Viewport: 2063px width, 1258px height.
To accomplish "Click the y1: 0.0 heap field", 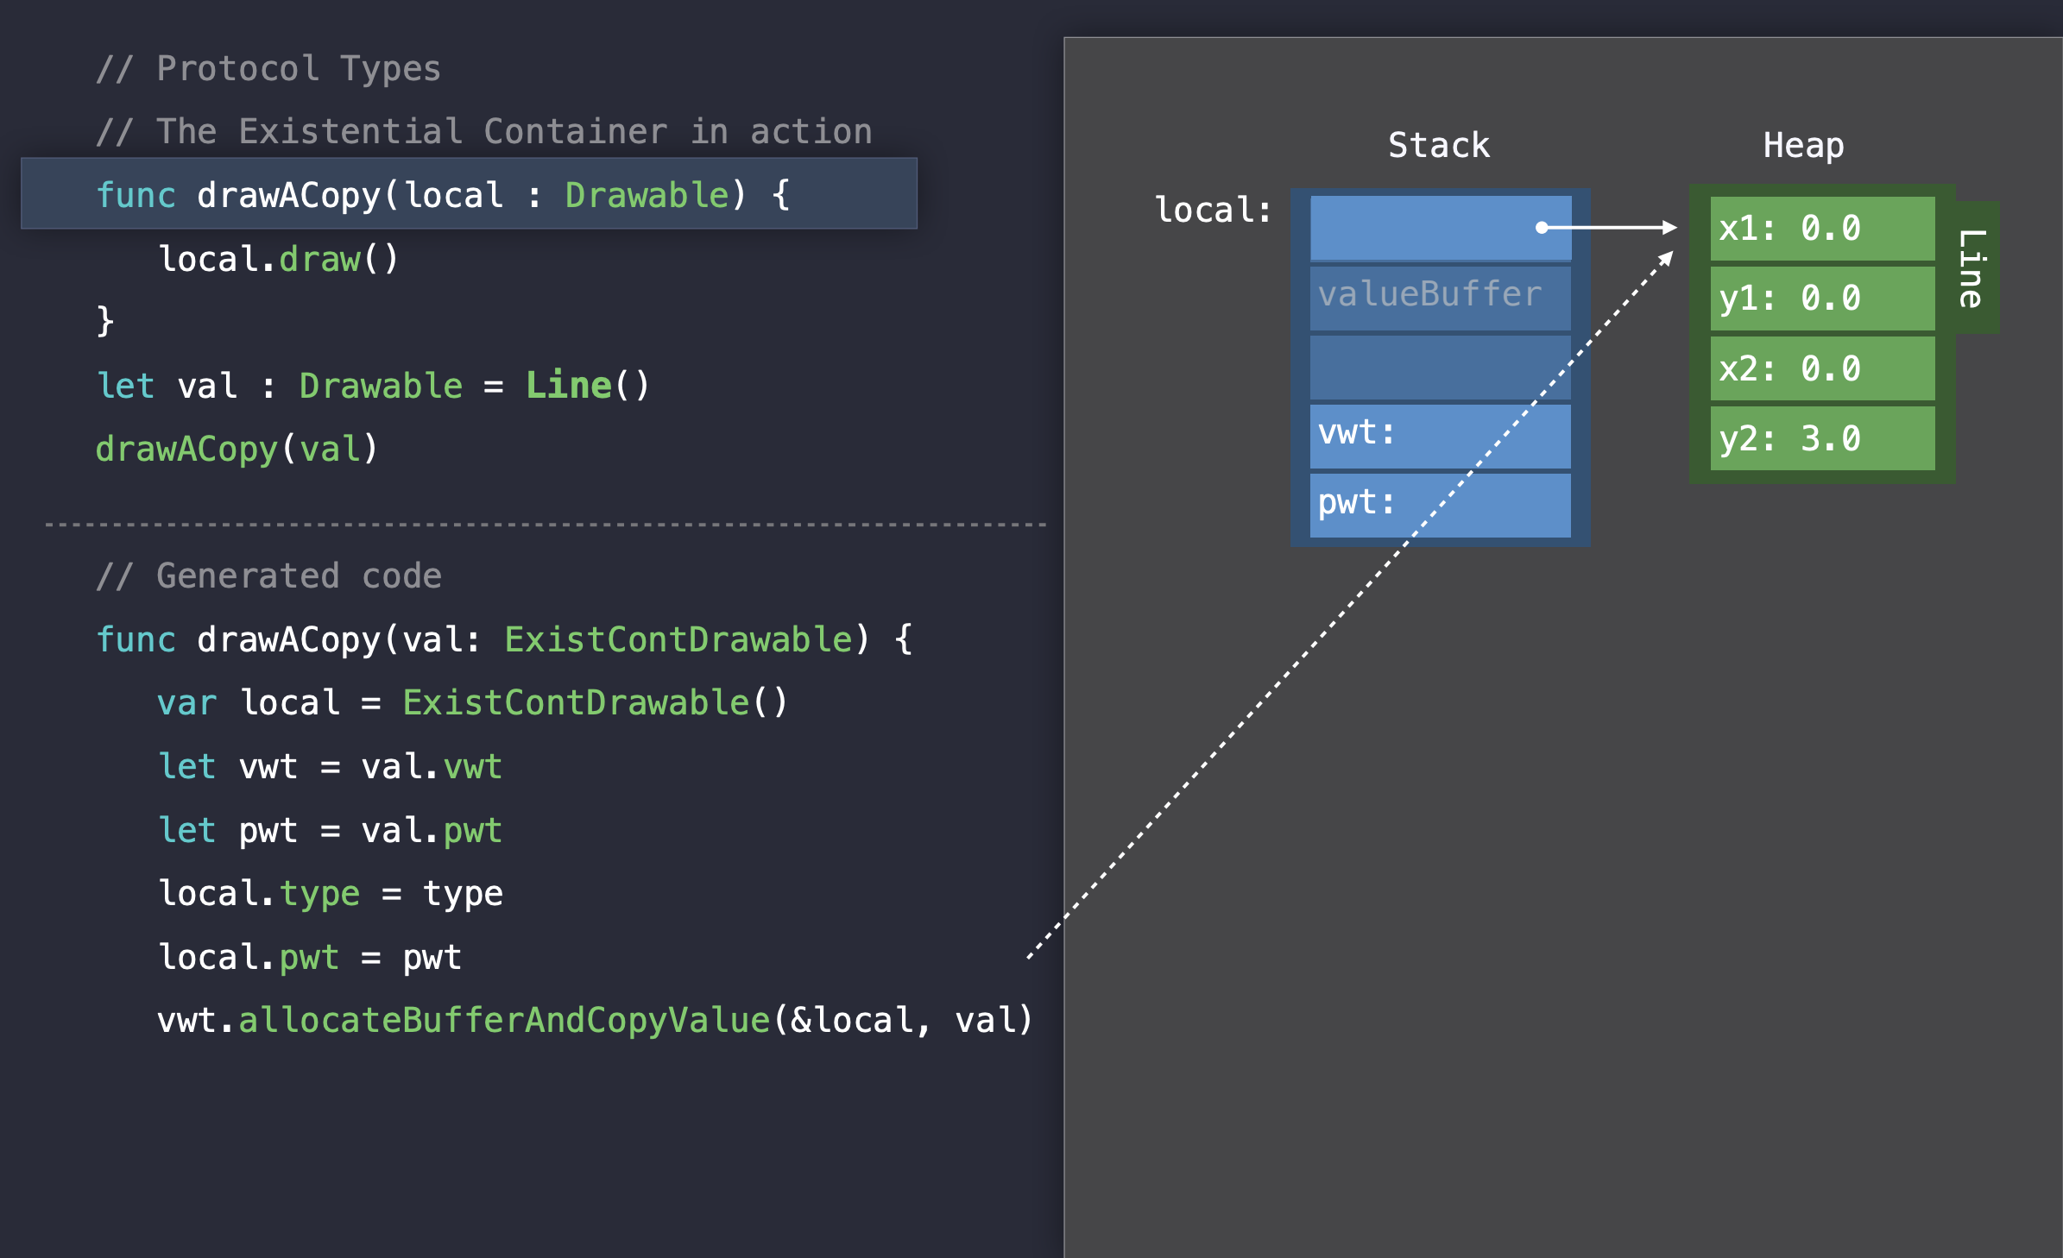I will (1821, 299).
